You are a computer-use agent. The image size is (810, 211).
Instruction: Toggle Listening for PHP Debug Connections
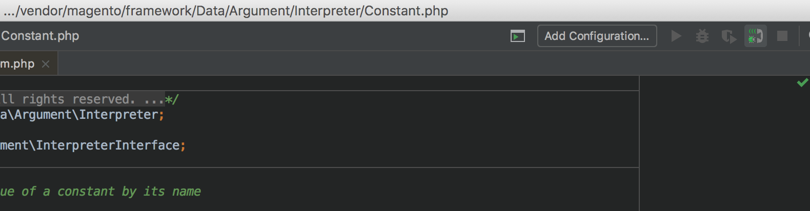(x=756, y=36)
